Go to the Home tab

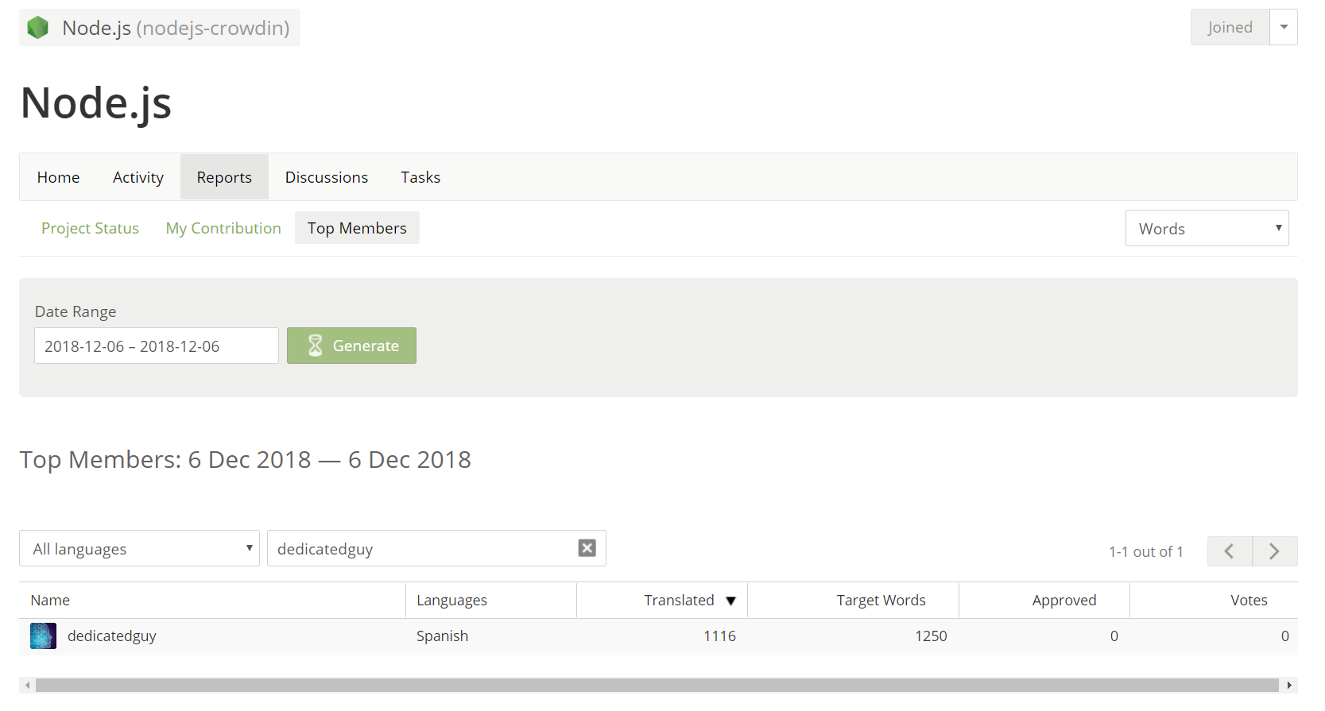click(58, 177)
